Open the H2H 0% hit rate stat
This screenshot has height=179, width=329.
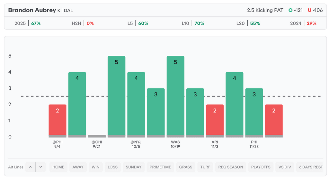(x=83, y=23)
